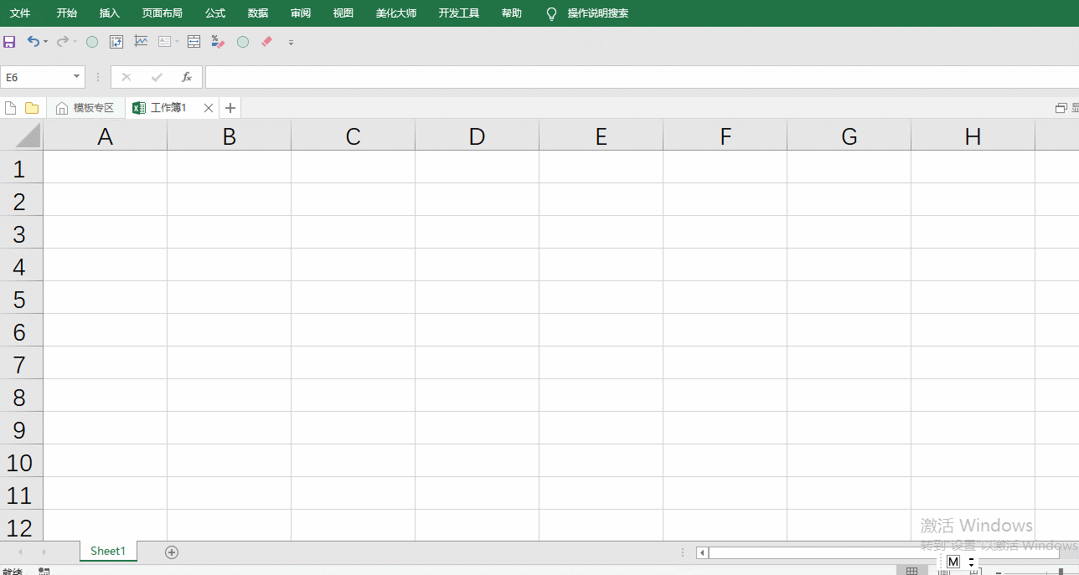
Task: Click the percent sign eraser icon
Action: pos(219,42)
